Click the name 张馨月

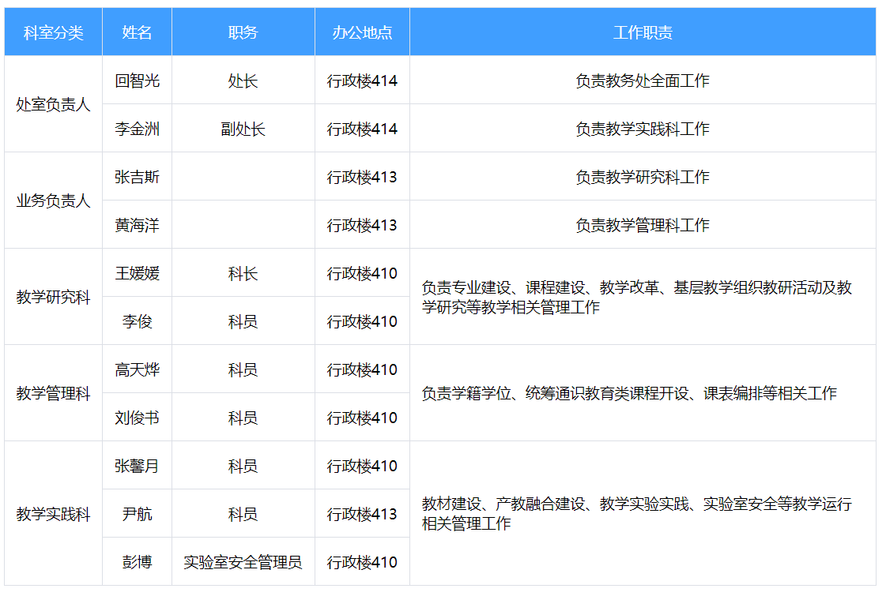pyautogui.click(x=137, y=466)
